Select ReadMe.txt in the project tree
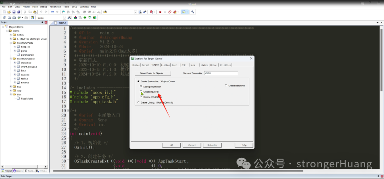Image resolution: width=384 pixels, height=179 pixels. (x=27, y=99)
